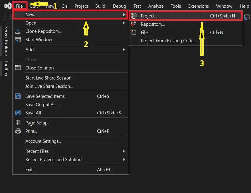The image size is (251, 193).
Task: Click the Visual Studio logo top-left corner
Action: (x=8, y=5)
